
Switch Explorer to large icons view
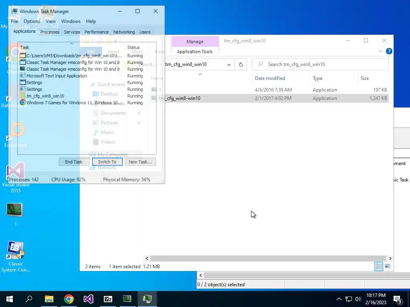point(388,266)
